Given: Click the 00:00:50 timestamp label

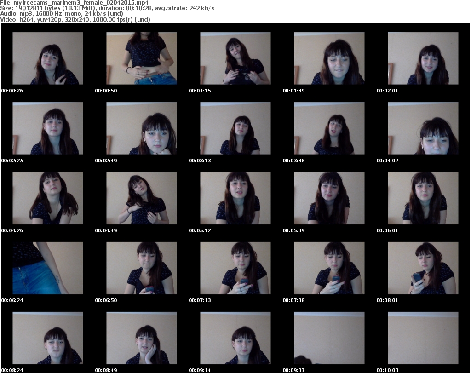Looking at the screenshot, I should pyautogui.click(x=106, y=91).
